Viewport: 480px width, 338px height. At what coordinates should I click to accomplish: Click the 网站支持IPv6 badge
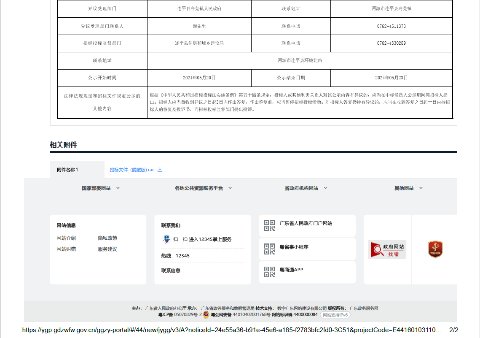[x=335, y=315]
